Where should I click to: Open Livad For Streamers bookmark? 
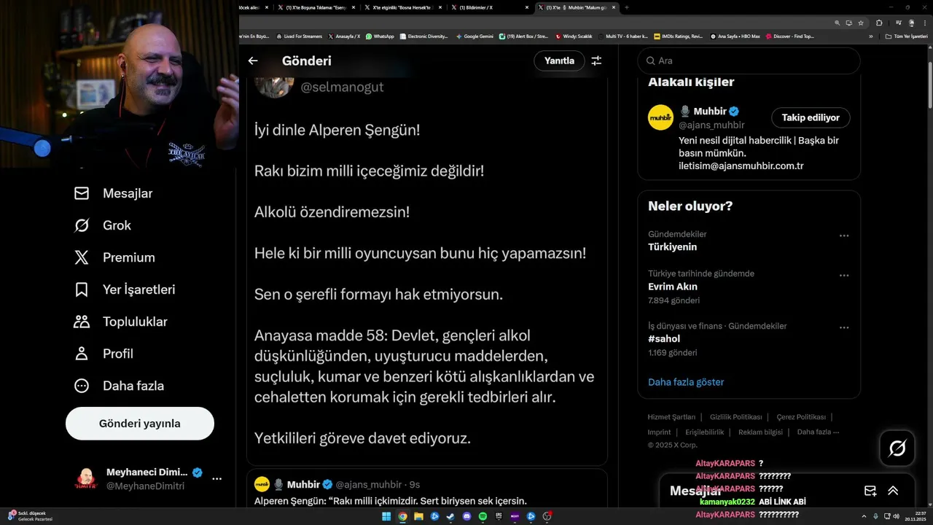299,36
